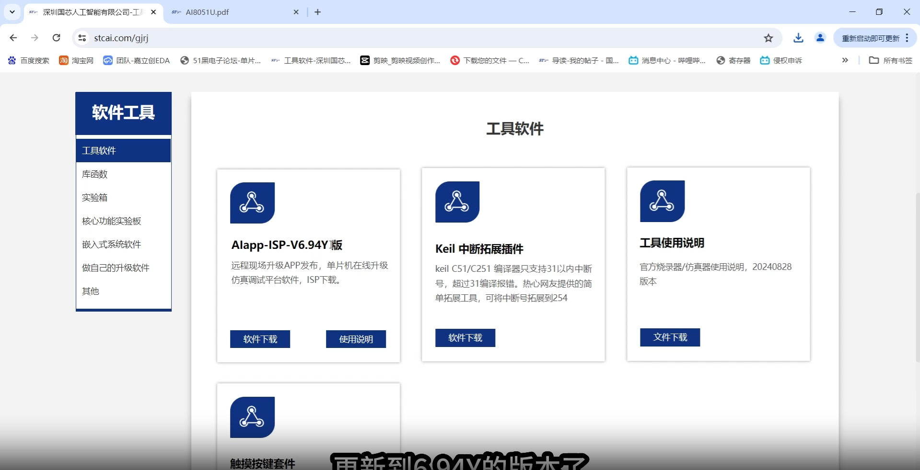This screenshot has width=920, height=470.
Task: Click Keil 中断拓展插件 card icon
Action: (x=457, y=202)
